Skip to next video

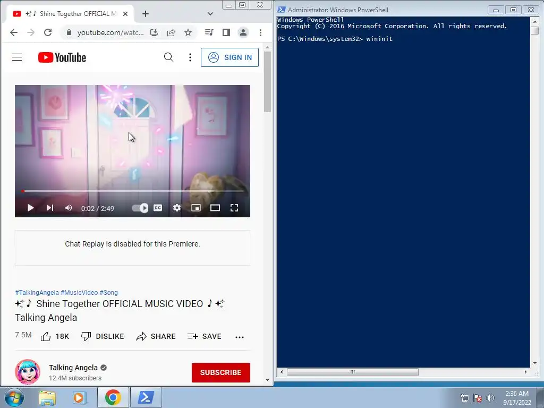tap(50, 208)
